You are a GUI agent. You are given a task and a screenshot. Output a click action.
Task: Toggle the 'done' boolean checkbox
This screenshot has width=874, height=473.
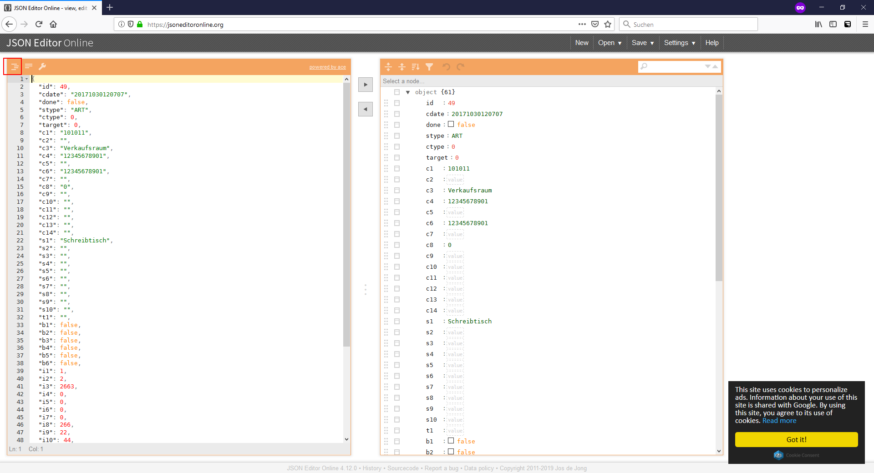click(451, 124)
